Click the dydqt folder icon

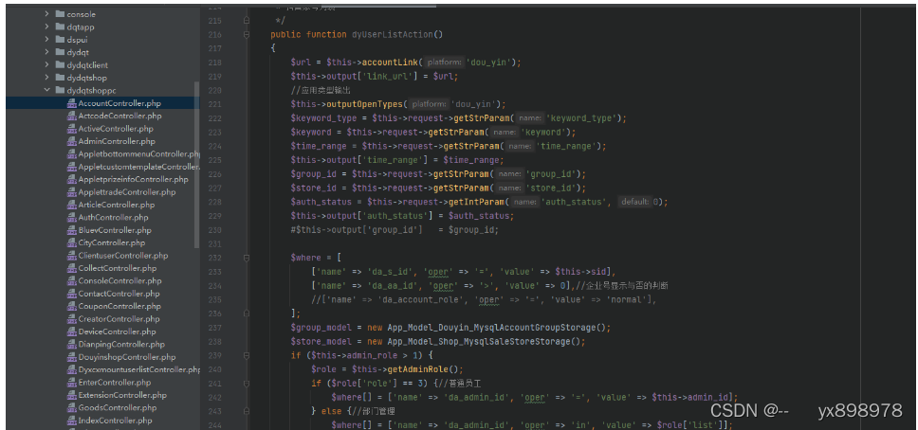click(60, 52)
